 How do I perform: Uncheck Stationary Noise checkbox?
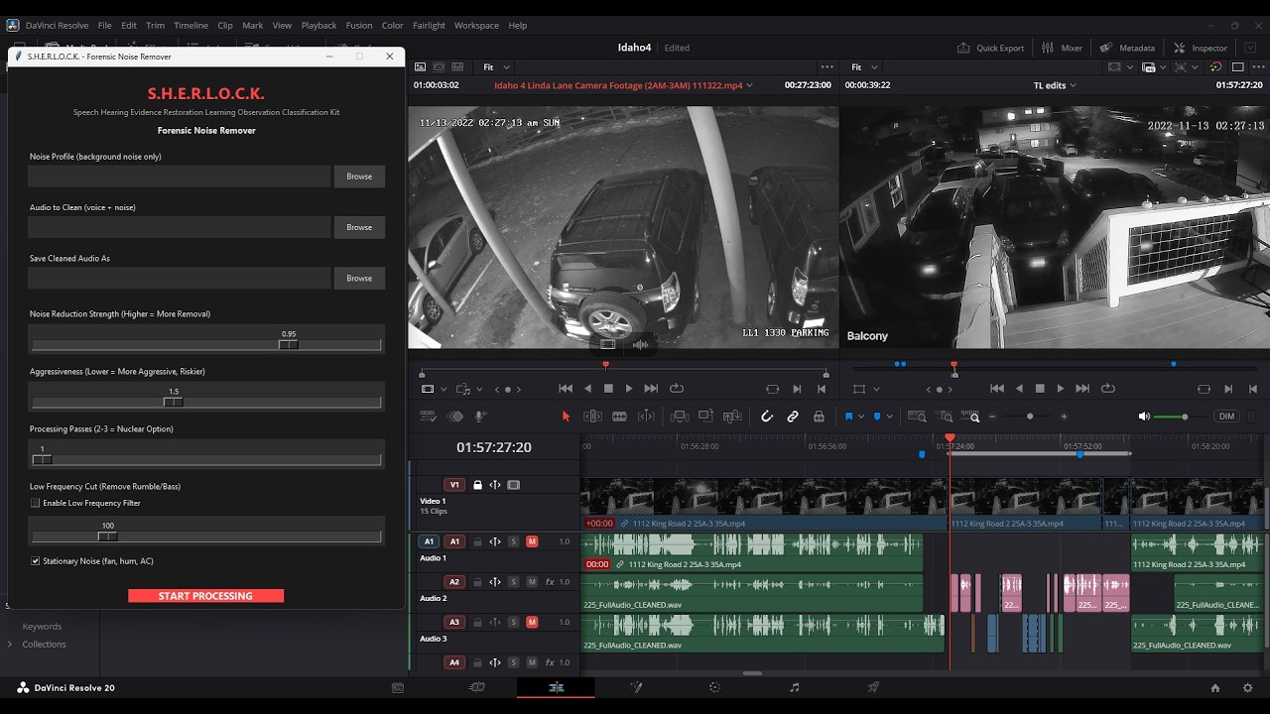pyautogui.click(x=36, y=561)
